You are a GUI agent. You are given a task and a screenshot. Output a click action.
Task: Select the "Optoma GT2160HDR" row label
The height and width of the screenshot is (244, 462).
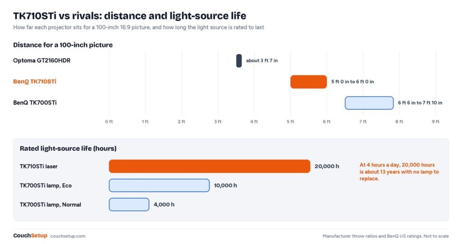[42, 61]
